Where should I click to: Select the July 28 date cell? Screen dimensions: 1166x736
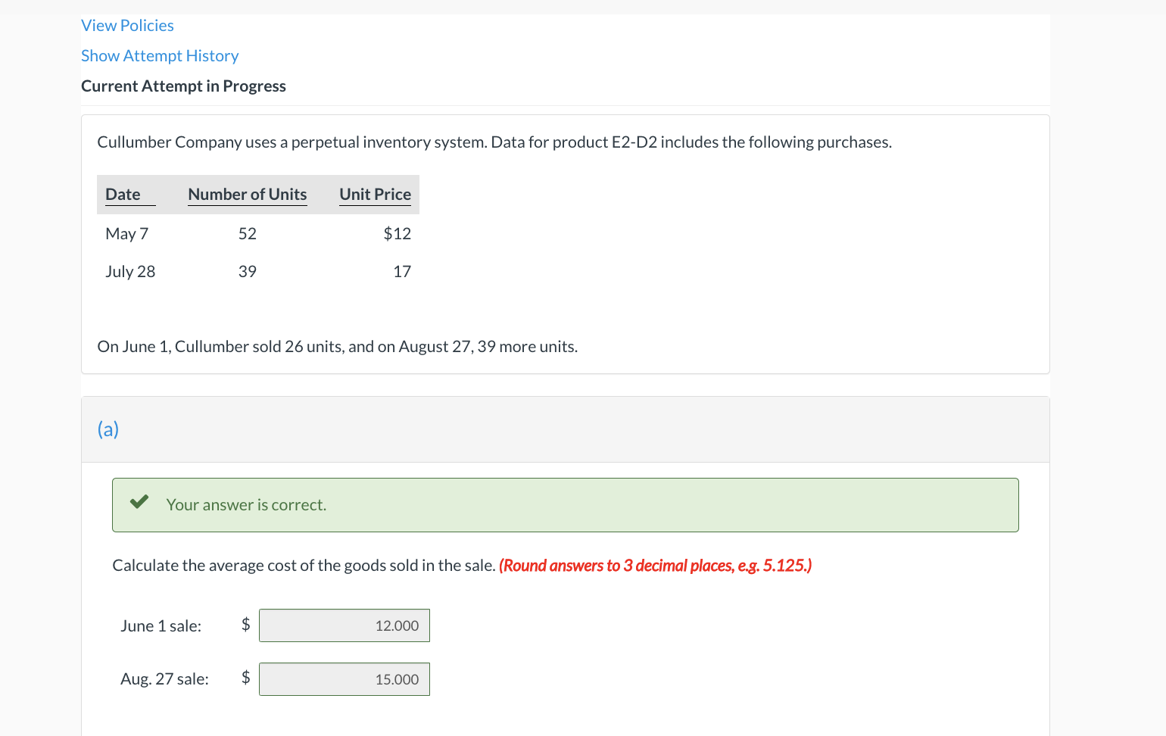(130, 272)
